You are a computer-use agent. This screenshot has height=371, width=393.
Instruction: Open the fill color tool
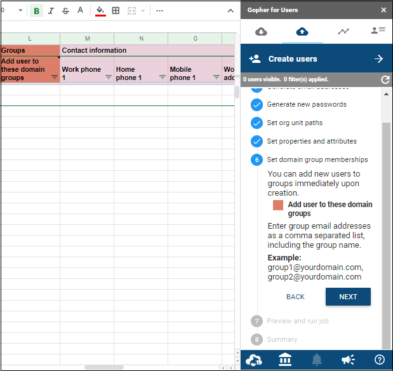[x=100, y=11]
